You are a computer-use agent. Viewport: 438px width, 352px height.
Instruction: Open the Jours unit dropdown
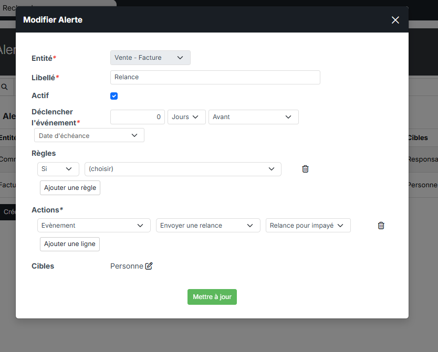tap(186, 117)
